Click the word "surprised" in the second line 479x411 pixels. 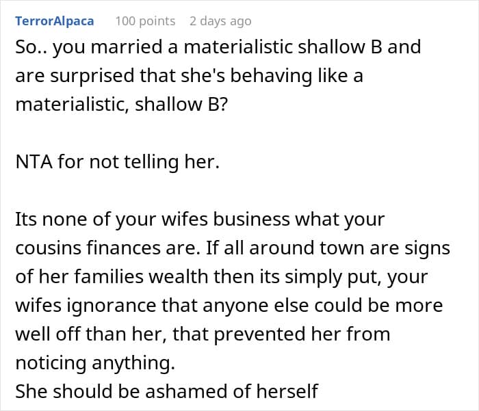click(92, 76)
